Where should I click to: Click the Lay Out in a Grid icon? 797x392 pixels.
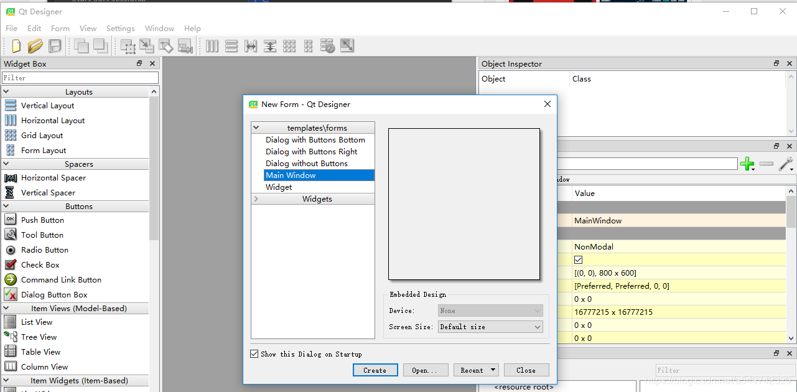[289, 45]
